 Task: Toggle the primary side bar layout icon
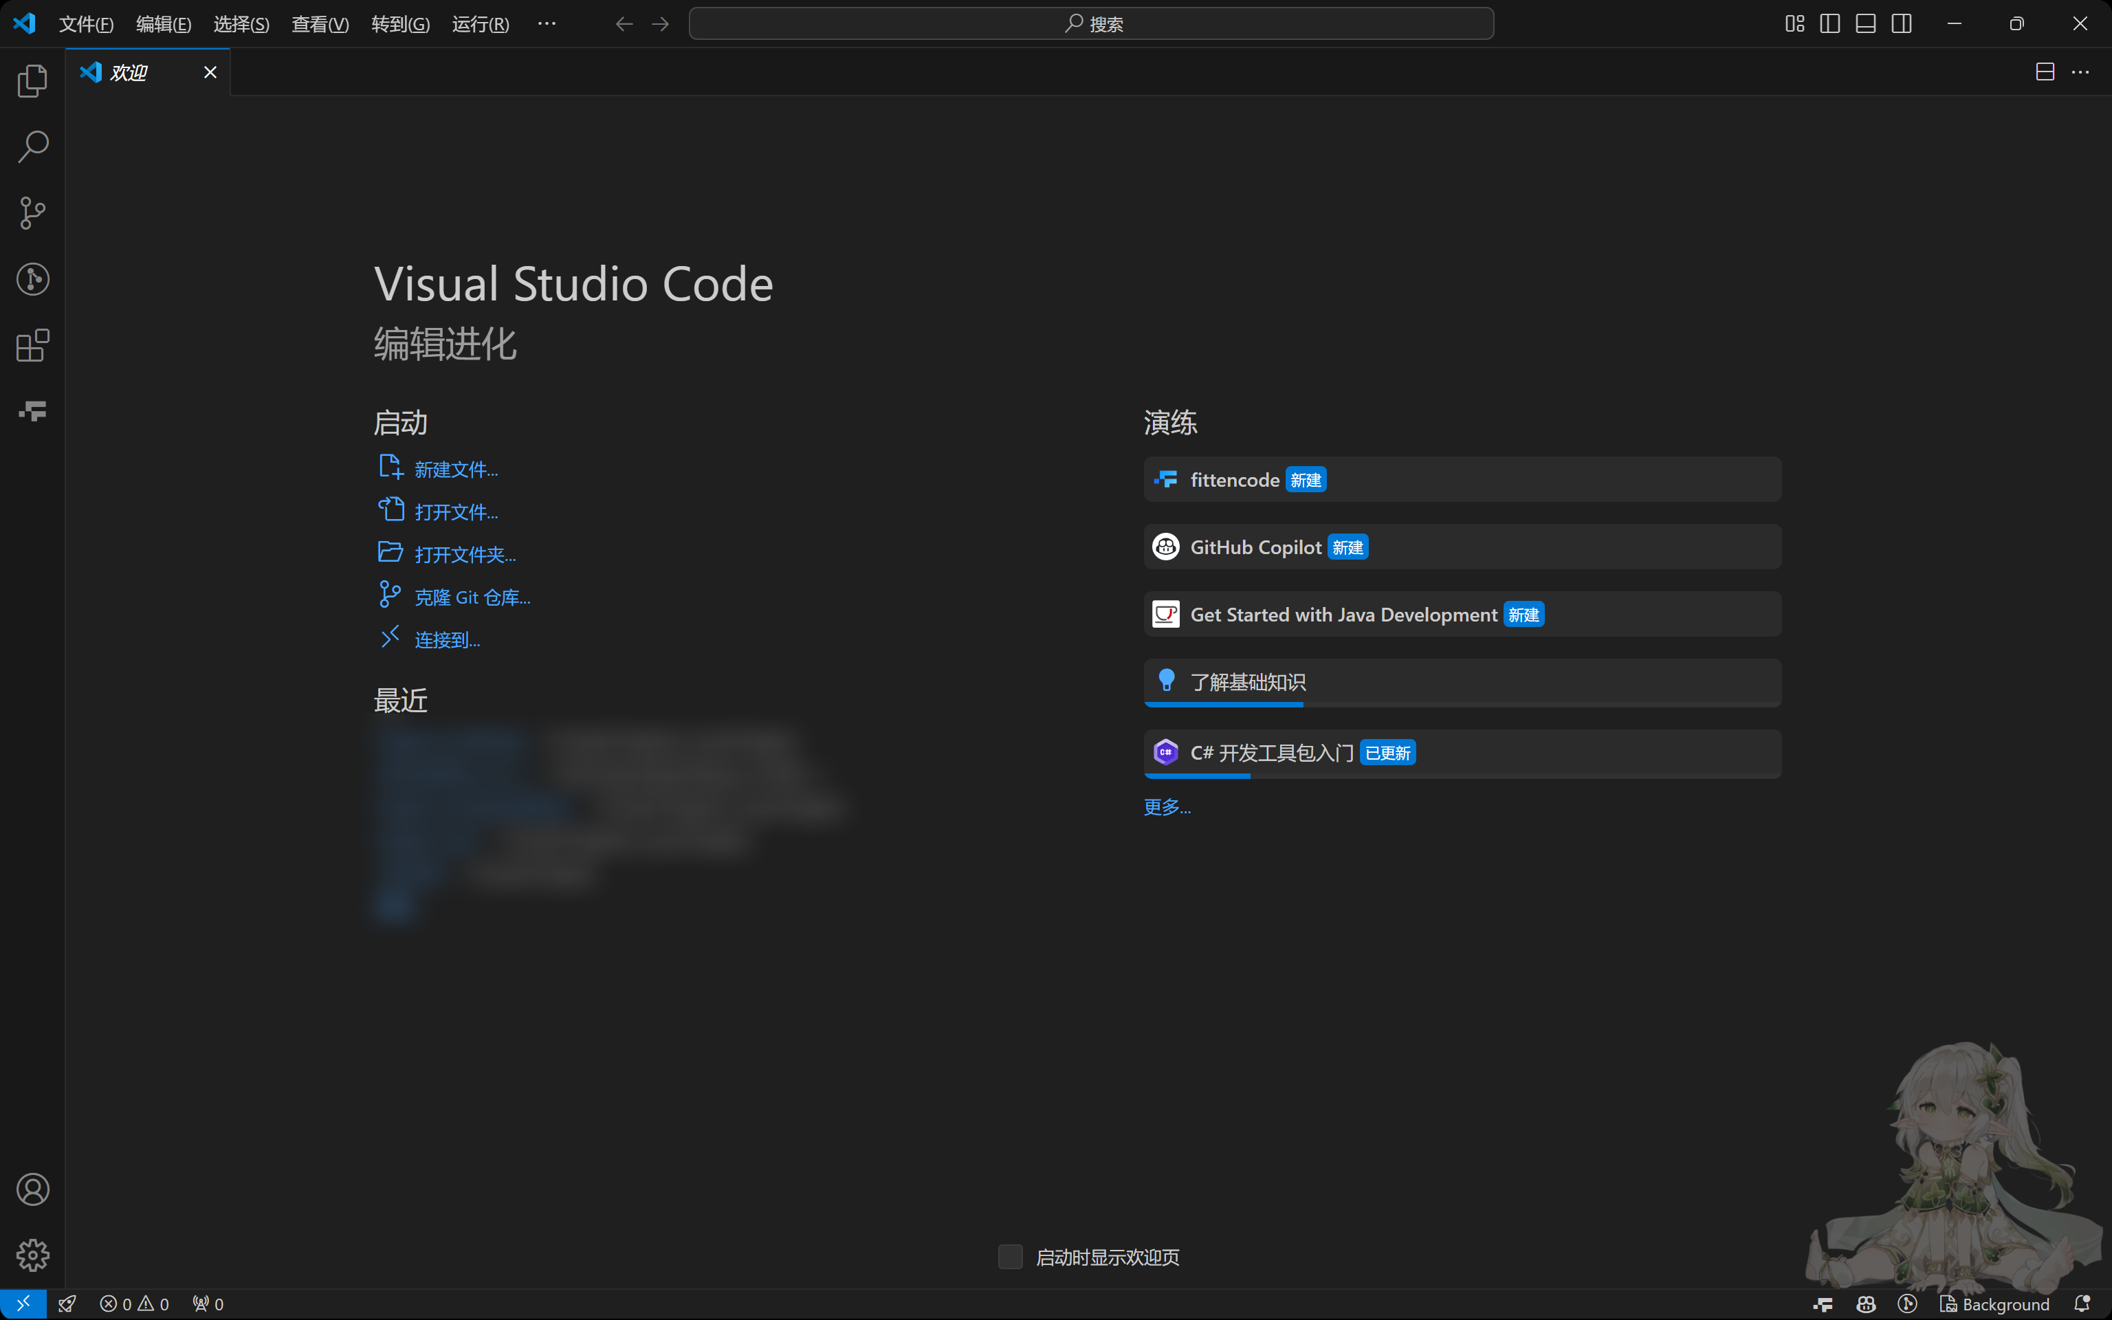point(1830,23)
